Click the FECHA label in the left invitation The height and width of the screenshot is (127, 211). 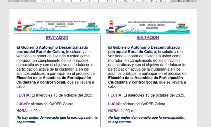pos(23,95)
